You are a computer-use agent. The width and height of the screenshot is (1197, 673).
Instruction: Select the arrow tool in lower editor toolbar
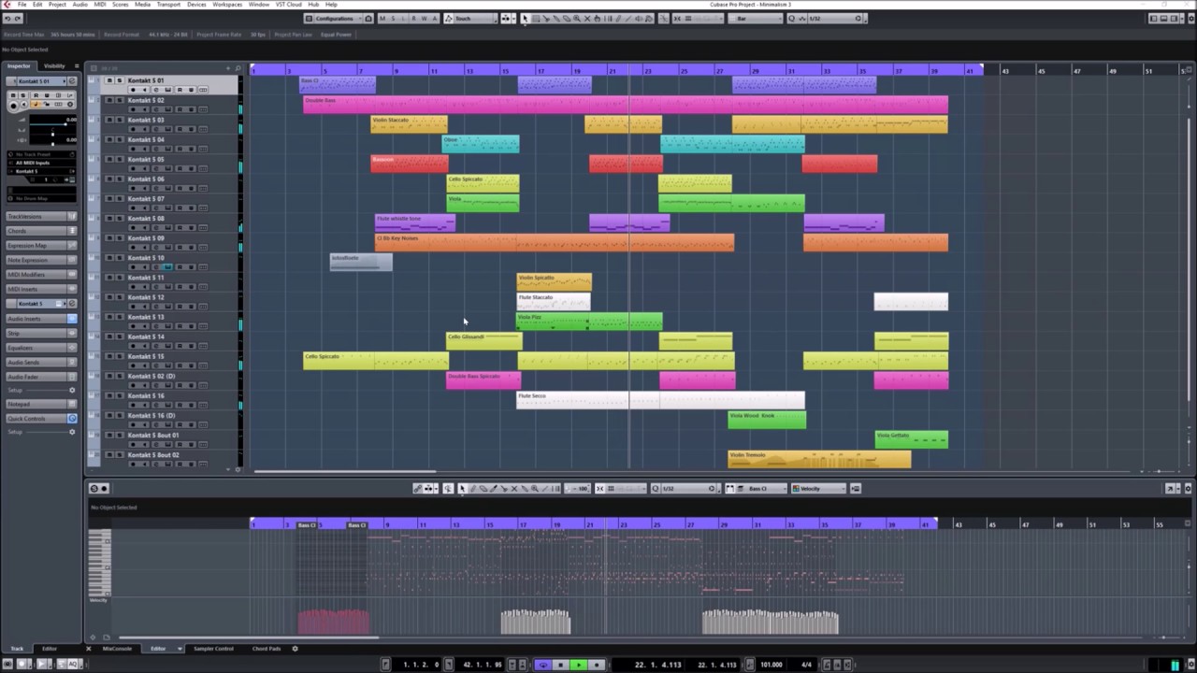[462, 488]
